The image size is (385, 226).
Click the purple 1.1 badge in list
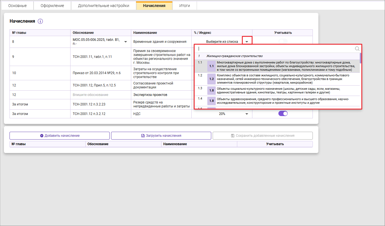212,66
